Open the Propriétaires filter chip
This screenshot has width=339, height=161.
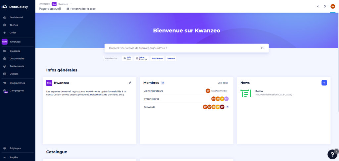[157, 58]
